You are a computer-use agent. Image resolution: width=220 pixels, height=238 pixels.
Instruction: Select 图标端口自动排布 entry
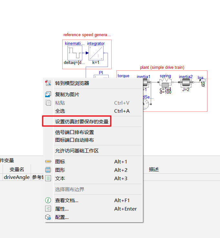tap(74, 140)
